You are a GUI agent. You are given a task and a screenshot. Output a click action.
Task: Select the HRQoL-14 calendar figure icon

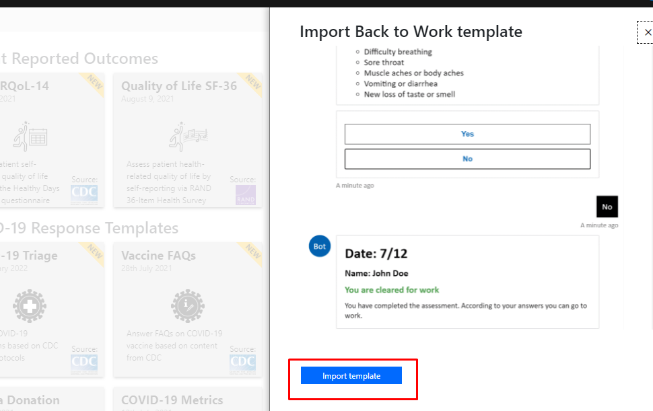[30, 137]
